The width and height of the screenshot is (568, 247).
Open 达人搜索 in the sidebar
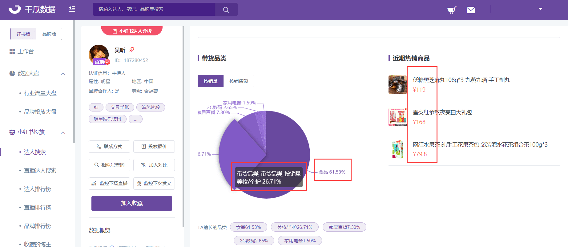35,152
